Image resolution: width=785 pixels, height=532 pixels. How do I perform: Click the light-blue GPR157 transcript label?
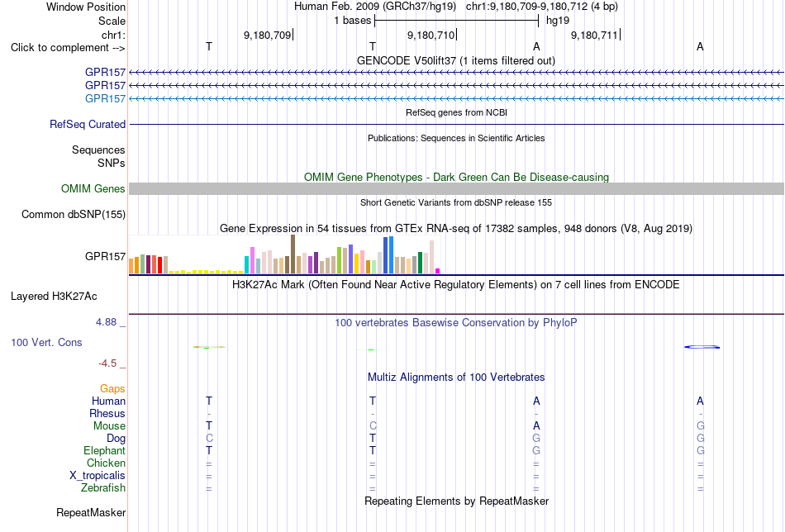(105, 98)
